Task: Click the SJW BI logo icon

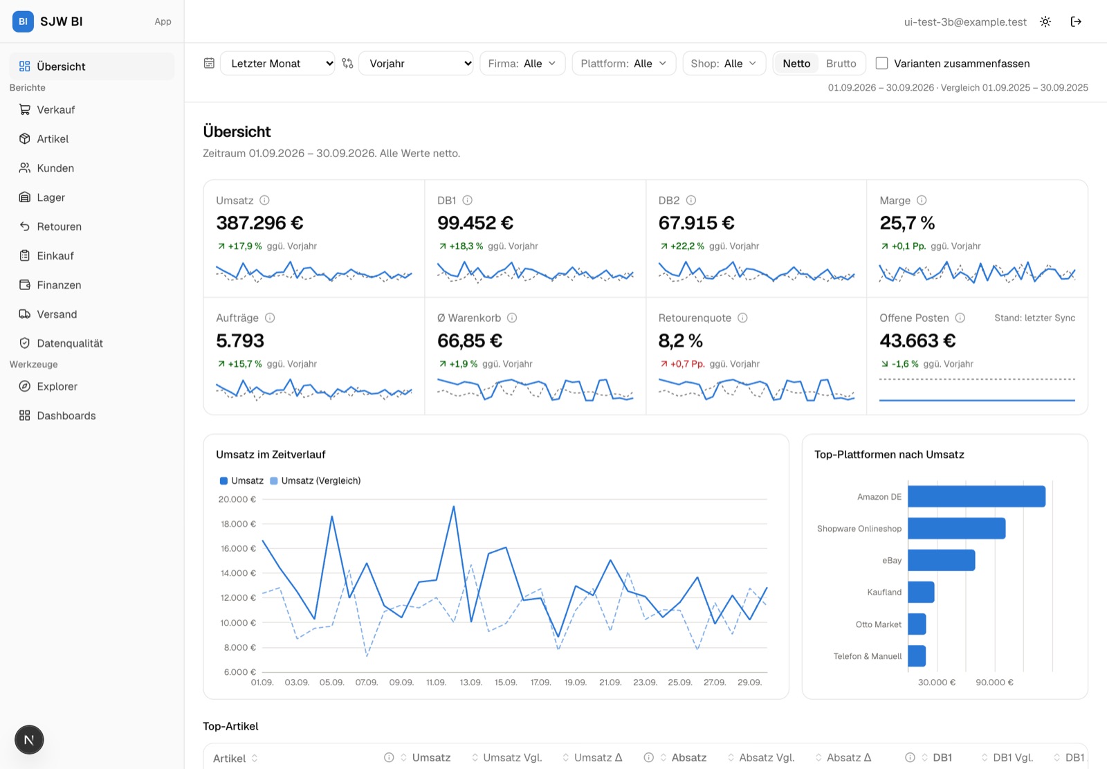Action: 23,21
